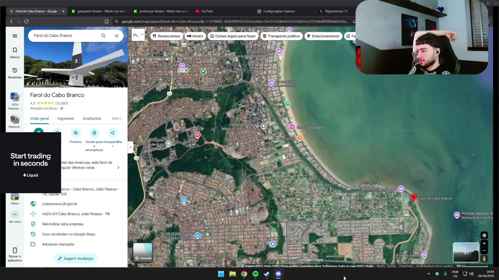
Task: Reload the browser page
Action: [26, 21]
